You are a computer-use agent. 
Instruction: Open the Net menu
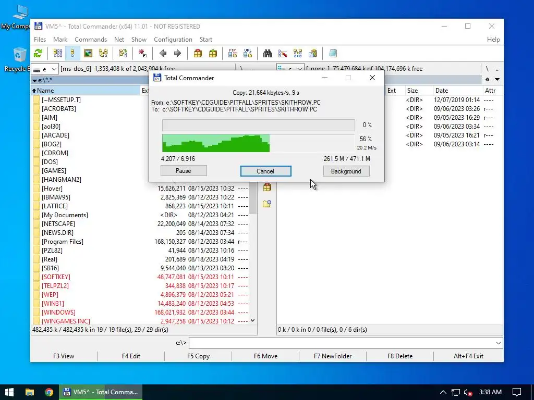pos(119,40)
